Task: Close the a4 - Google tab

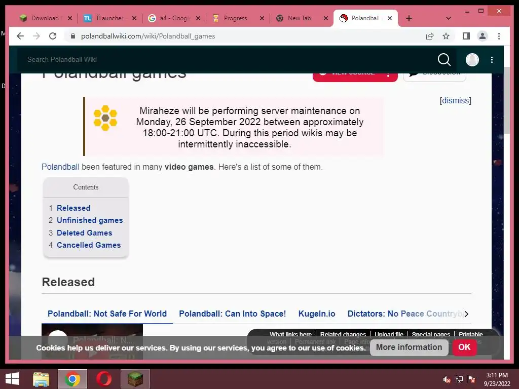Action: pyautogui.click(x=198, y=18)
